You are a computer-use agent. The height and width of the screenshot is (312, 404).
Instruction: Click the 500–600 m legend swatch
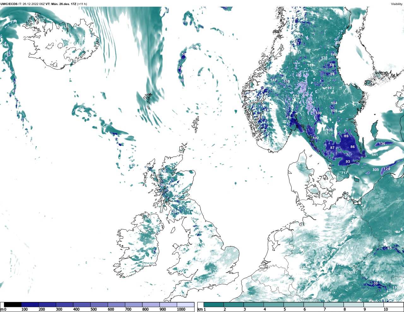click(99, 305)
